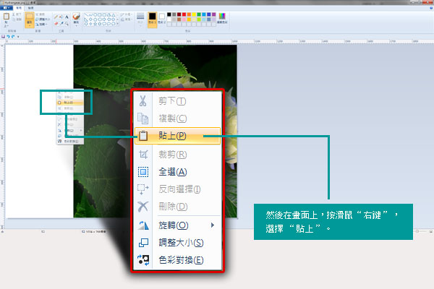Open the shape Outline dropdown
Screen dimensions: 434x289
(126, 14)
